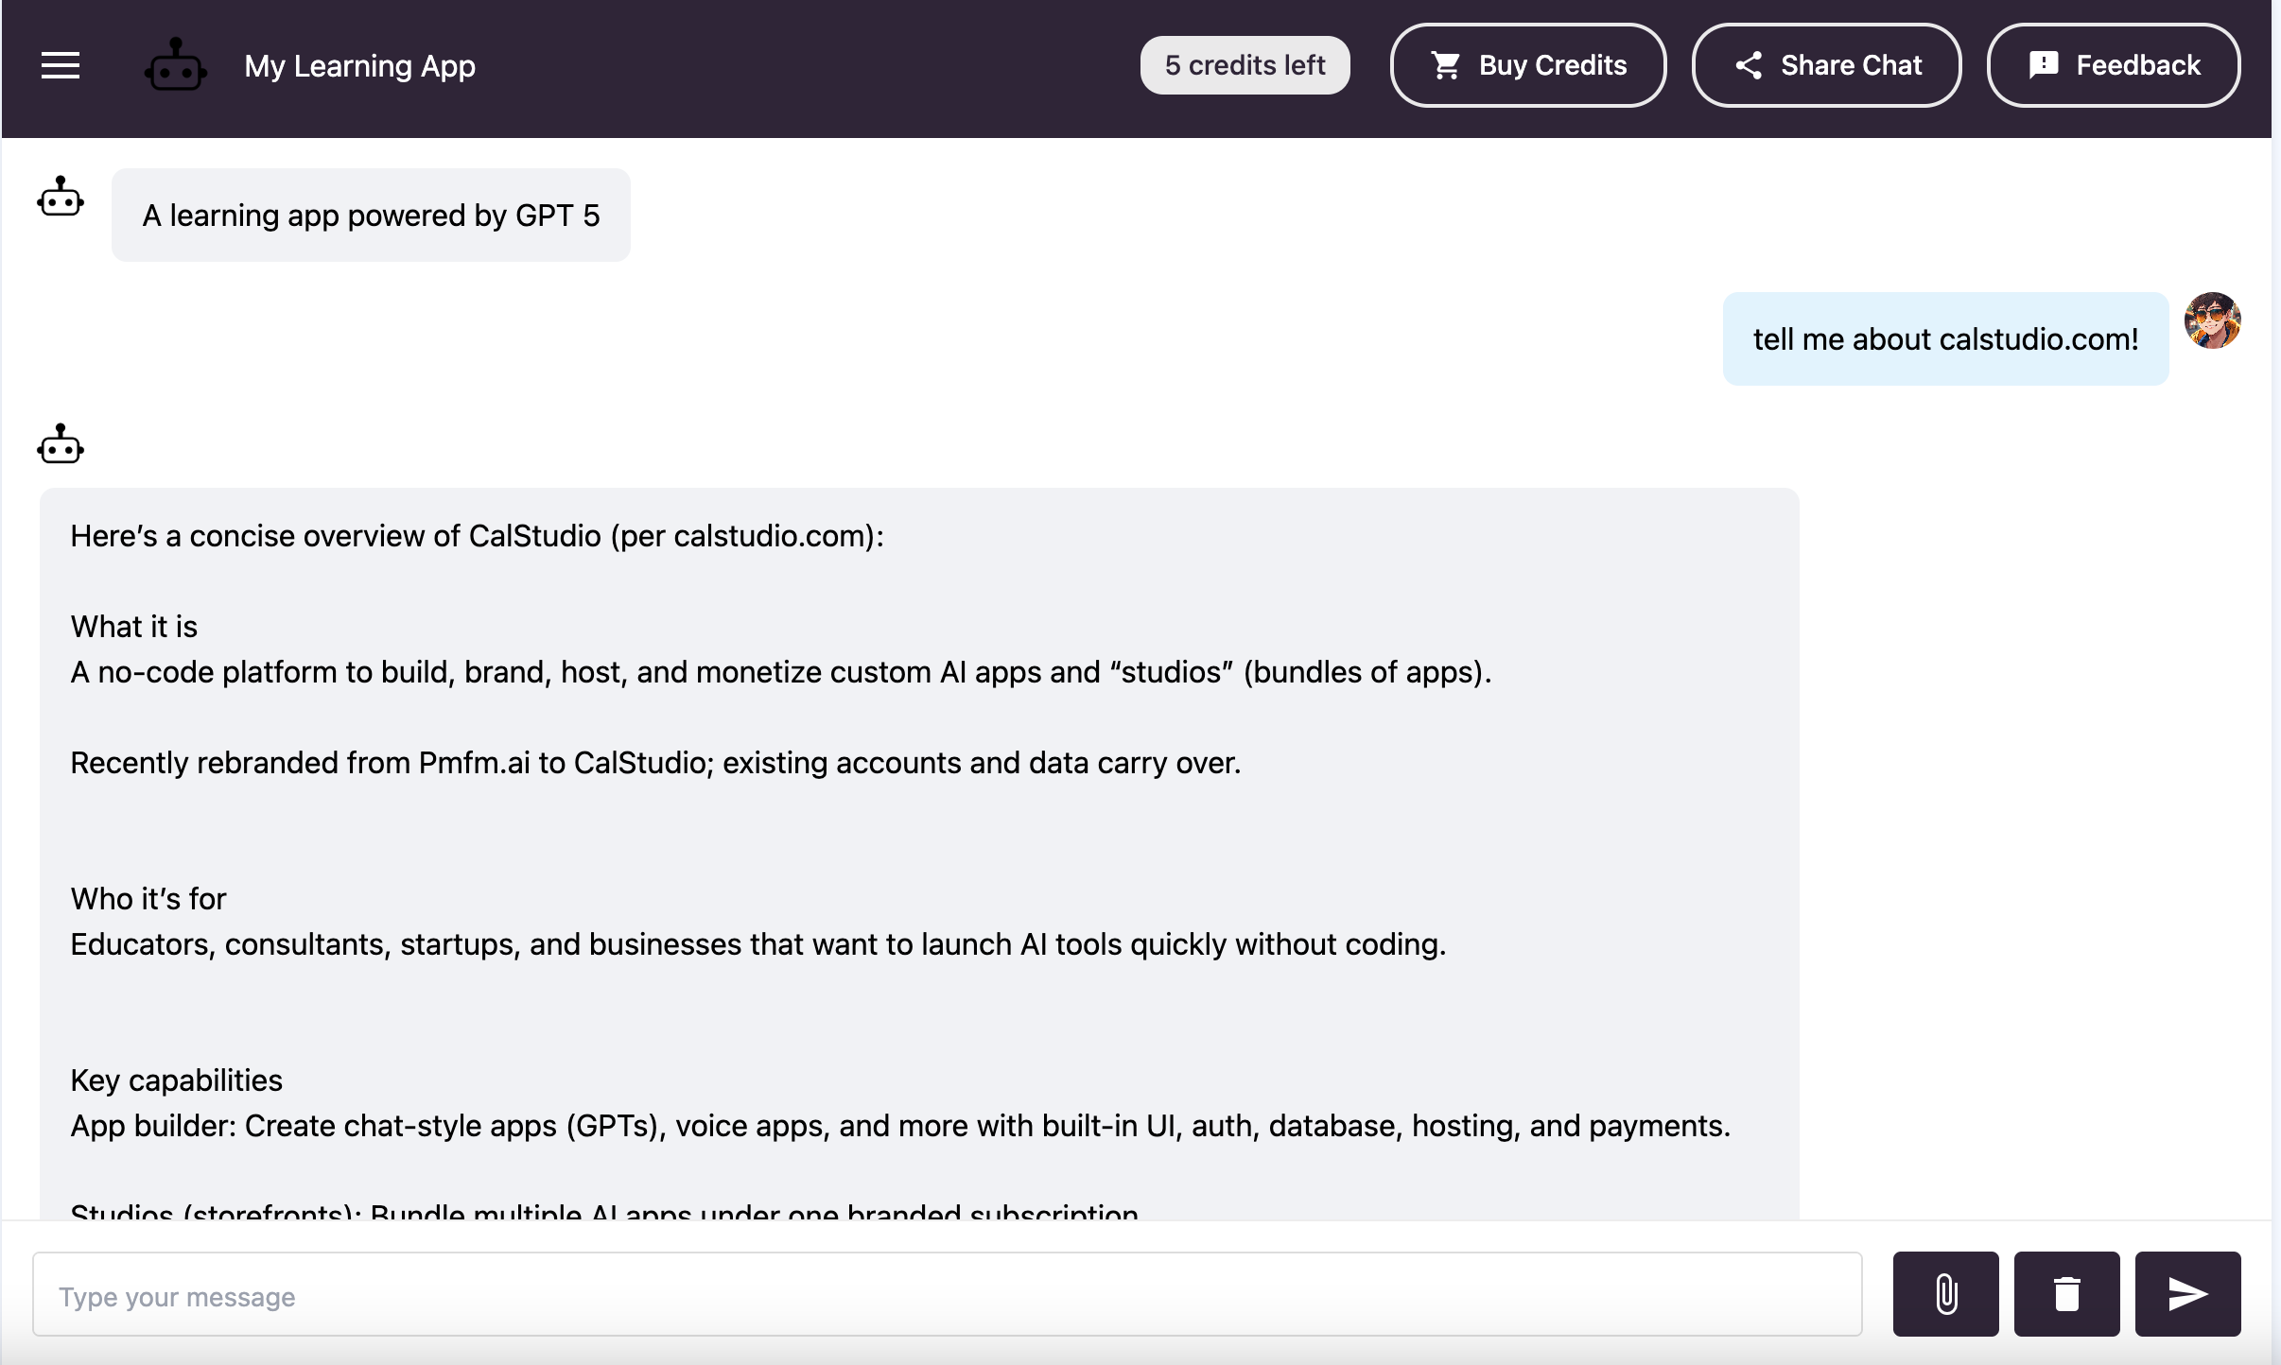Click robot avatar beside intro message
Viewport: 2281px width, 1365px height.
pyautogui.click(x=61, y=198)
